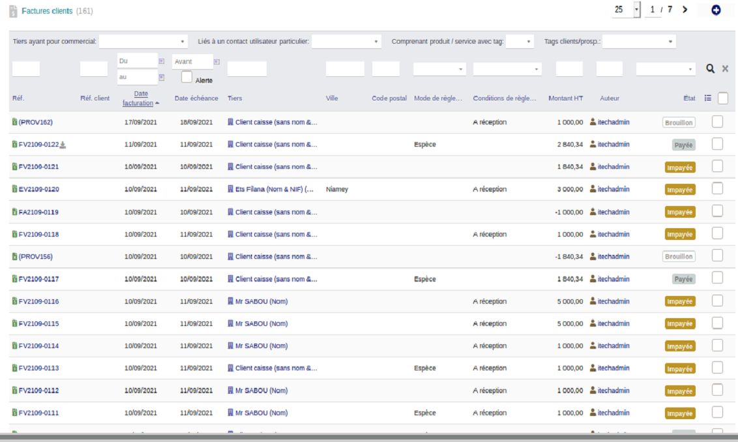Select checkbox for FV2109-0122 row
Viewport: 738px width, 442px height.
pyautogui.click(x=717, y=144)
